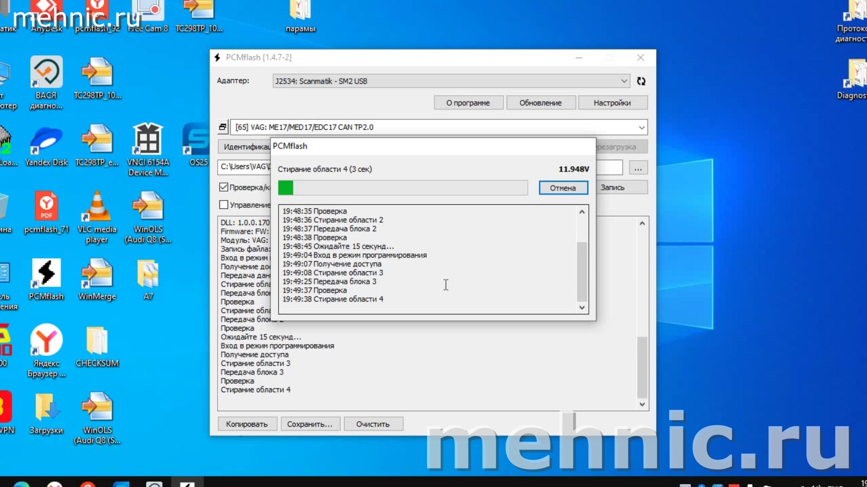Click log line '19:48:36 Стирание области 2'
Image resolution: width=867 pixels, height=487 pixels.
point(333,220)
